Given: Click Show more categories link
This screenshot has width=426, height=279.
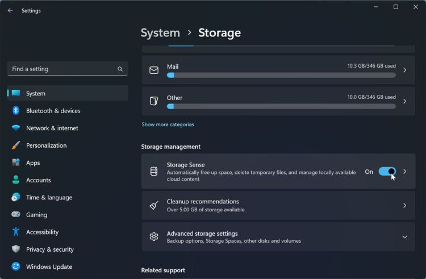Looking at the screenshot, I should coord(168,124).
